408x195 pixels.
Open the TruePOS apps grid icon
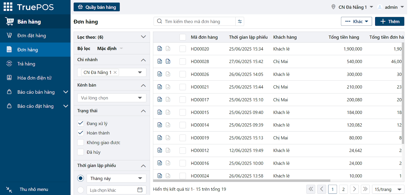tap(8, 7)
